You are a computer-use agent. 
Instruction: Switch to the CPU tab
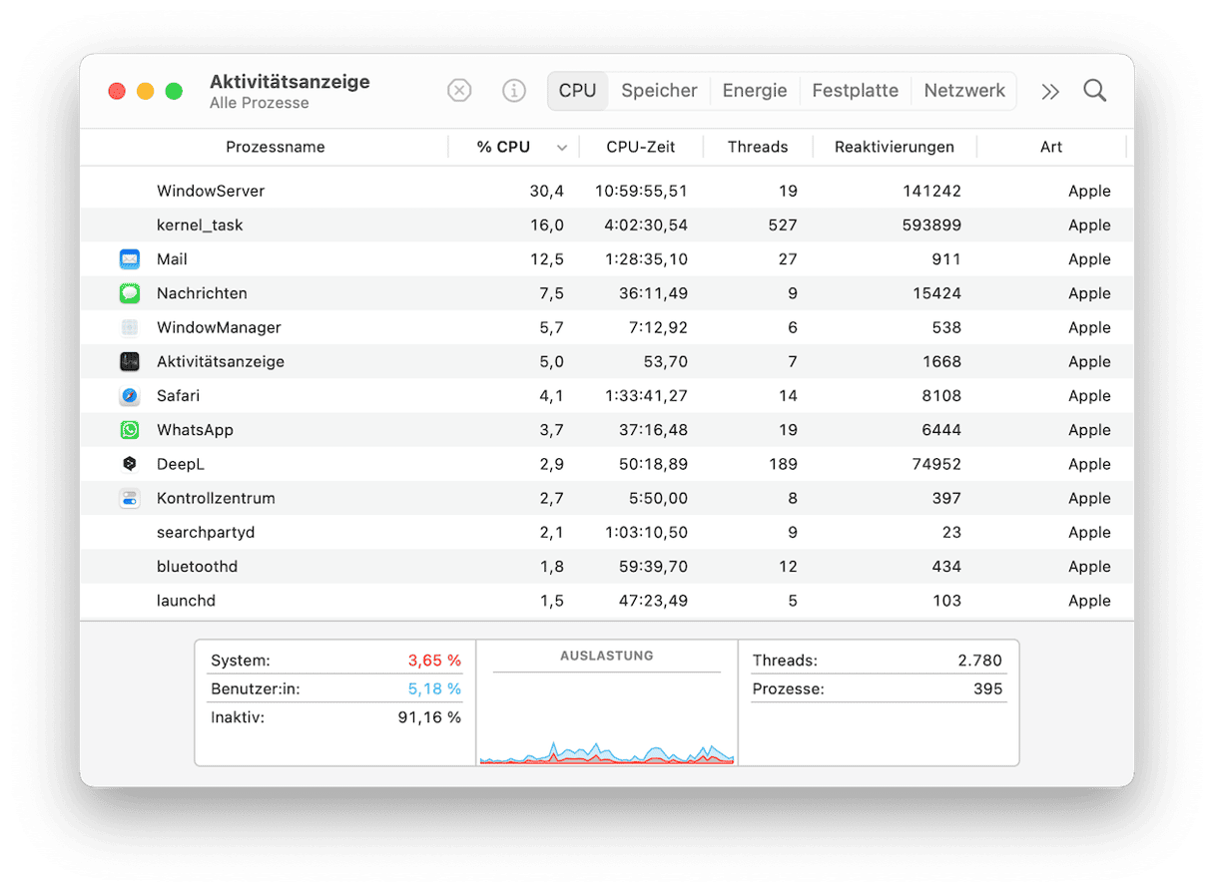[x=577, y=91]
